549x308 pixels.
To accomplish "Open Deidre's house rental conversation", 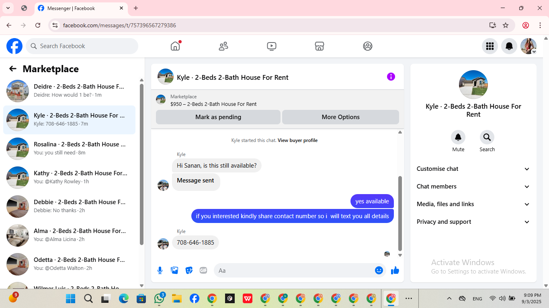I will coord(69,91).
